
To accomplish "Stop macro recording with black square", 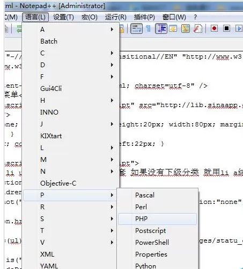I will 226,29.
